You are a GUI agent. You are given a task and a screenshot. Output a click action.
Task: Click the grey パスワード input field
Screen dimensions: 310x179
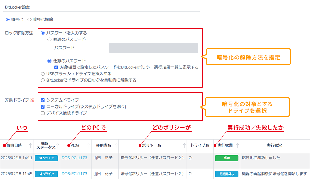tap(154, 48)
